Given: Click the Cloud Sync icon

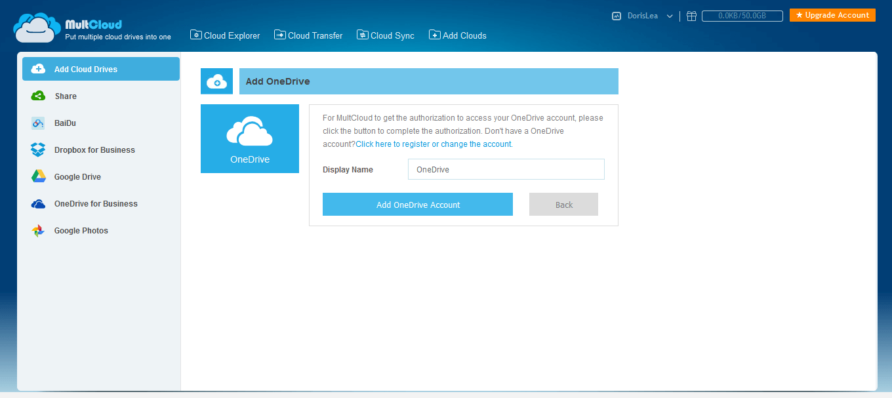Looking at the screenshot, I should [x=362, y=35].
